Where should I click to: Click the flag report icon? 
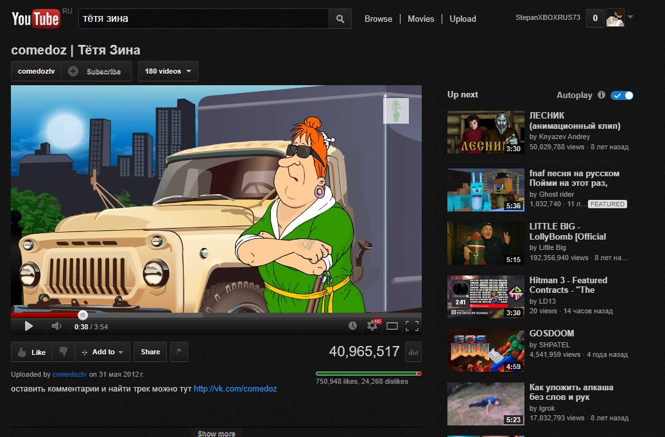pos(179,352)
